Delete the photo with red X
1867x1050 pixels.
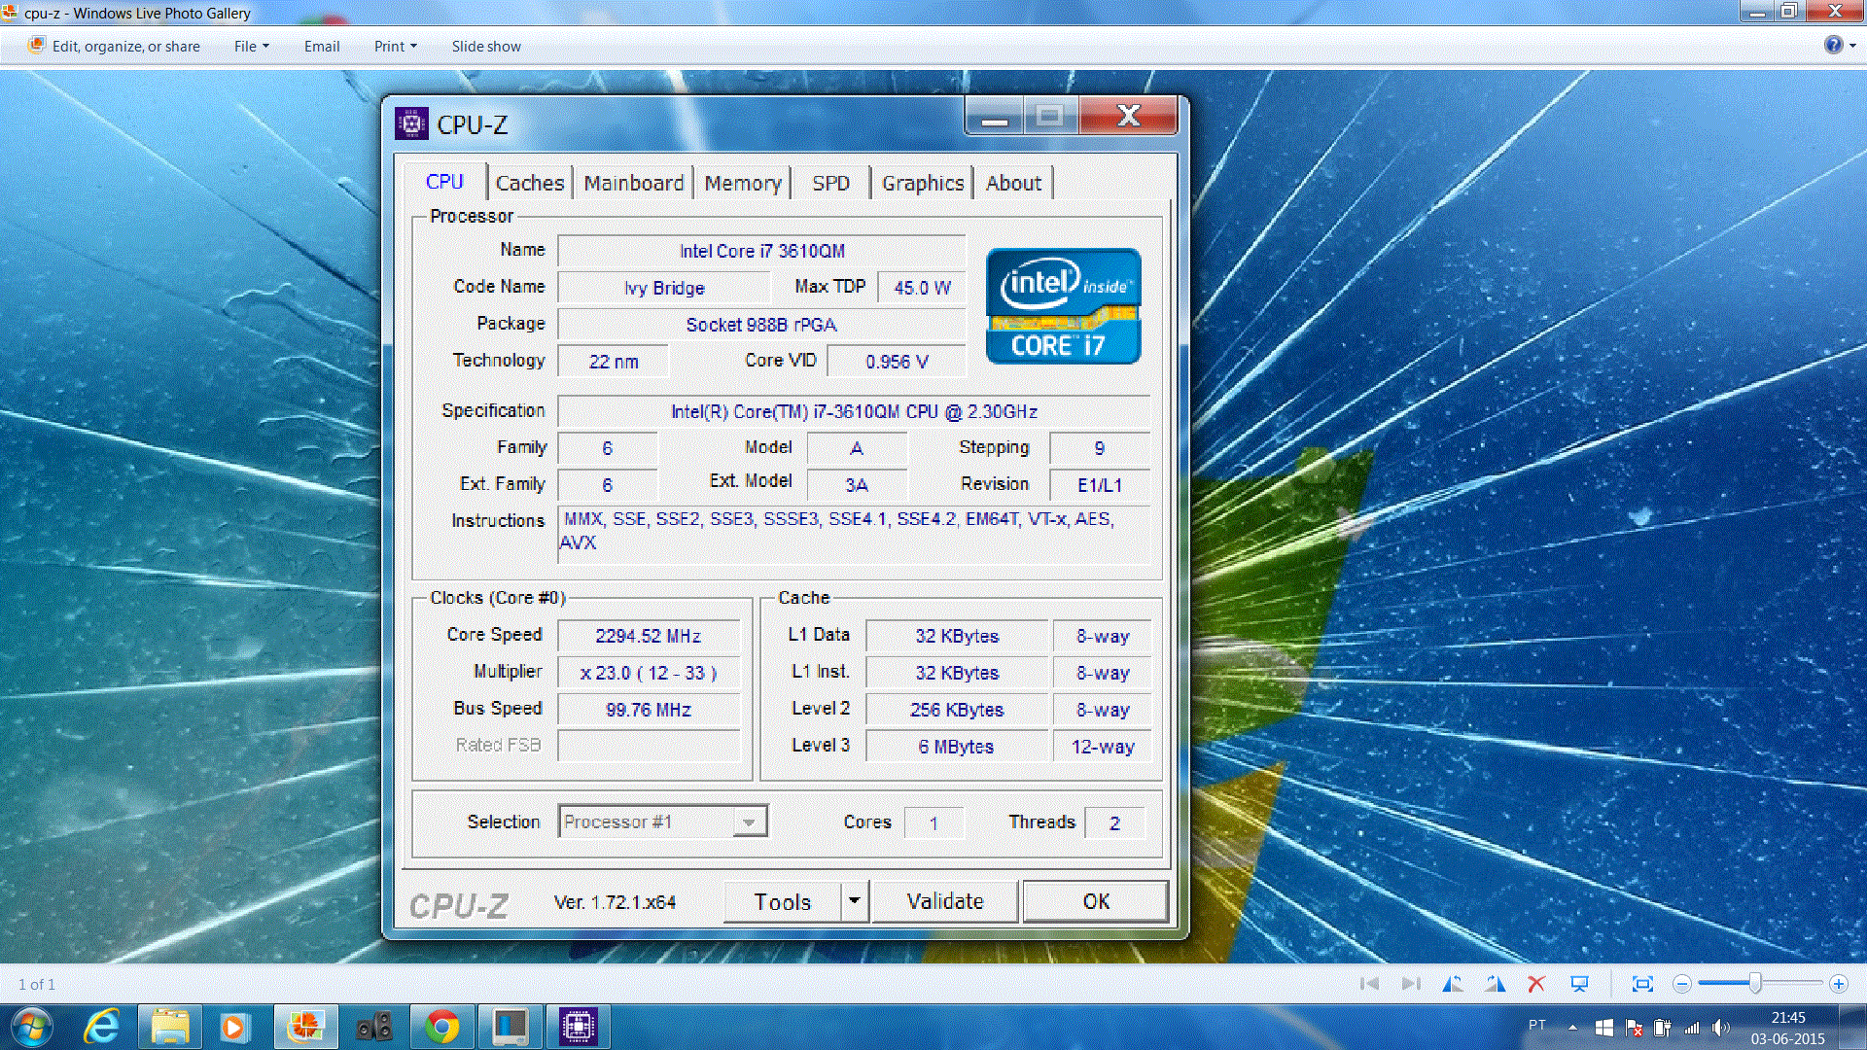point(1536,984)
